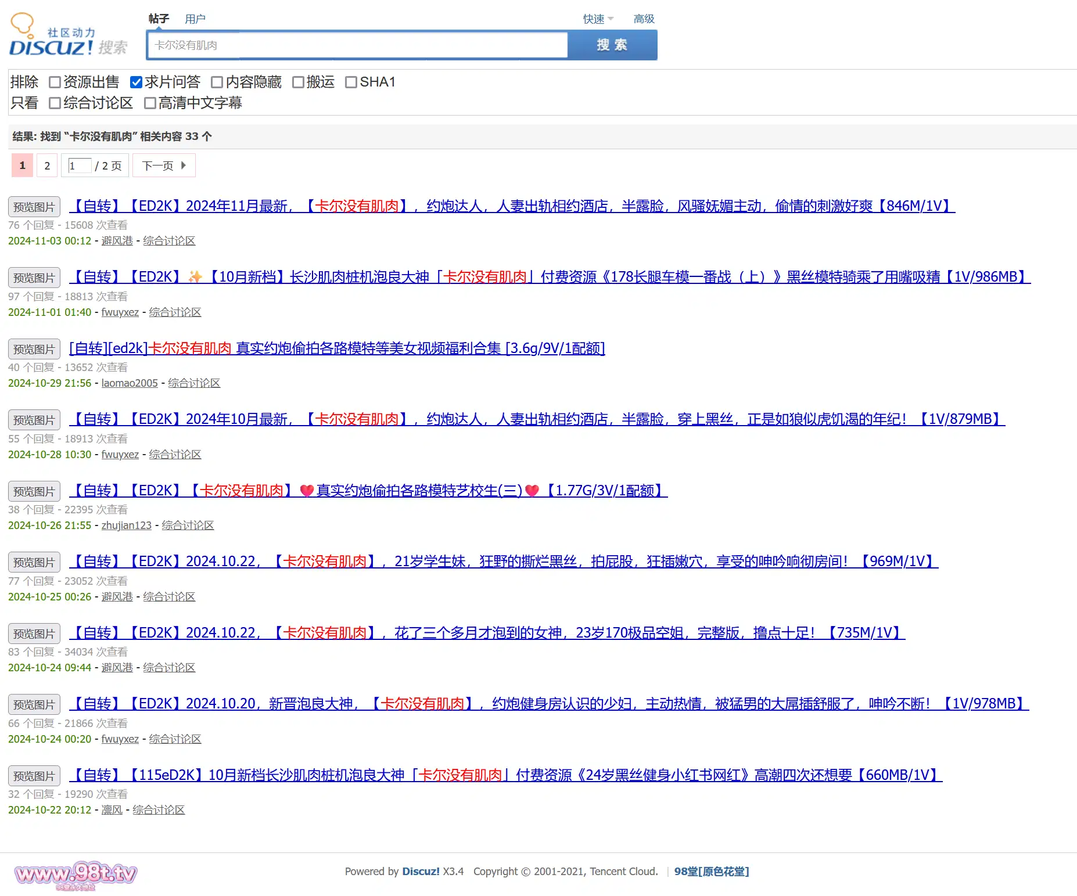
Task: Open the 高级 advanced search
Action: (644, 19)
